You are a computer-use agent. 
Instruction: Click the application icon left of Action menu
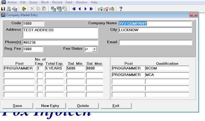[4, 2]
